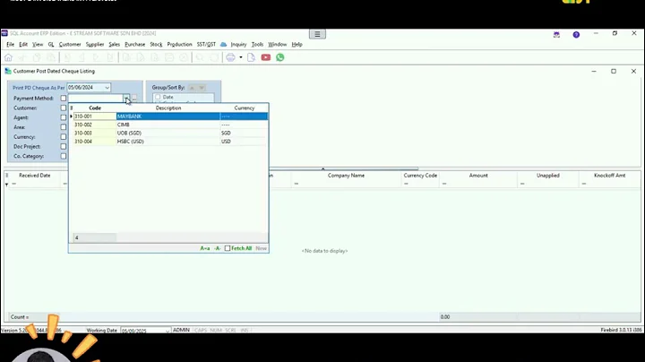Tick the Currency filter checkbox

coord(64,137)
